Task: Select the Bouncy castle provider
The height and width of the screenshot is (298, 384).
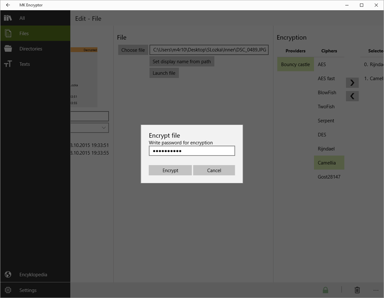Action: coord(295,64)
